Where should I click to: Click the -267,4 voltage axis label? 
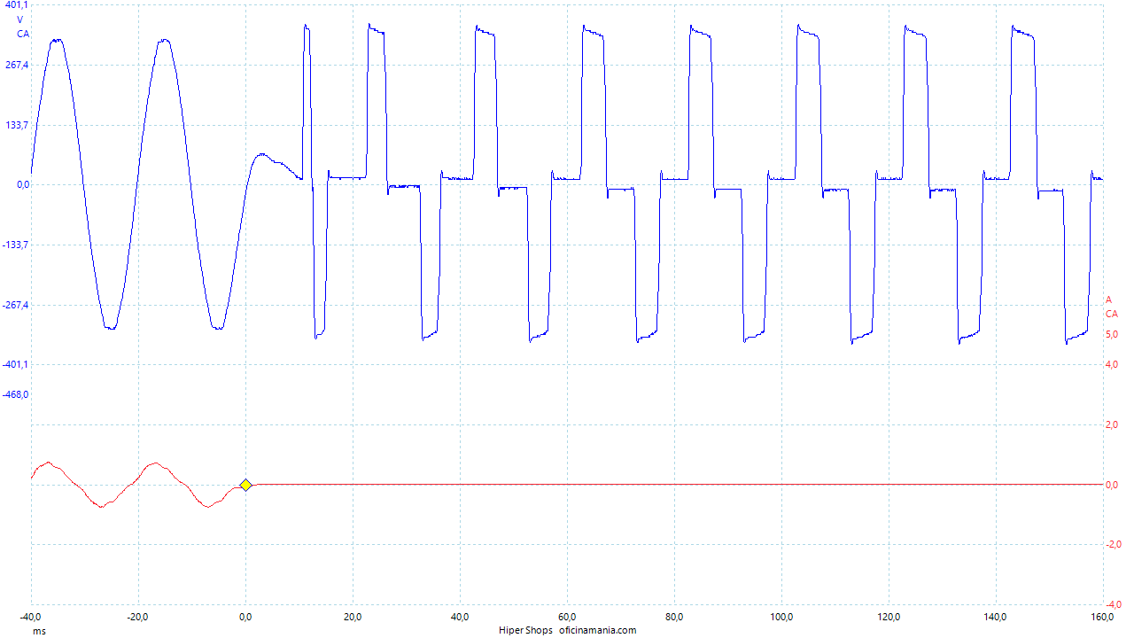(15, 305)
